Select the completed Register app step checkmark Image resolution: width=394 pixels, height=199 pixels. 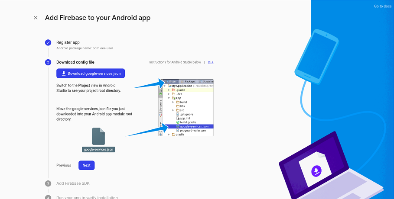click(48, 43)
